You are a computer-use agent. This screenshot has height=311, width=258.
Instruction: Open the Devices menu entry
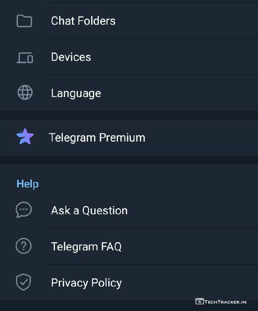[71, 57]
